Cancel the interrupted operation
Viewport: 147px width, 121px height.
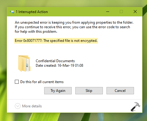click(x=120, y=91)
